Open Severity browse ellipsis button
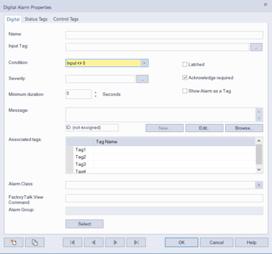This screenshot has width=272, height=254. click(x=143, y=79)
